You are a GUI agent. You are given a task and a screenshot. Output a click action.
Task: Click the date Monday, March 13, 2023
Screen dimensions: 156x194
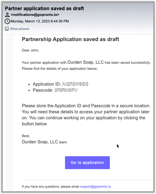[x=30, y=21]
